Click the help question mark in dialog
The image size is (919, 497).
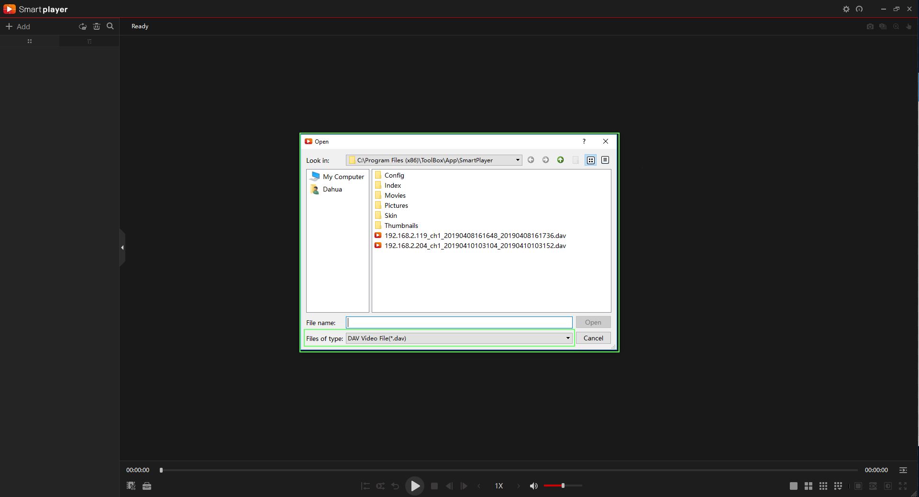click(x=584, y=141)
